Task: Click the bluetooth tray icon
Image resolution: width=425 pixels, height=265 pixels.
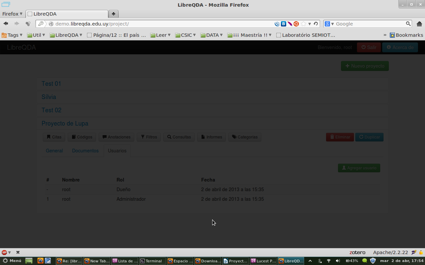Action: tap(320, 261)
